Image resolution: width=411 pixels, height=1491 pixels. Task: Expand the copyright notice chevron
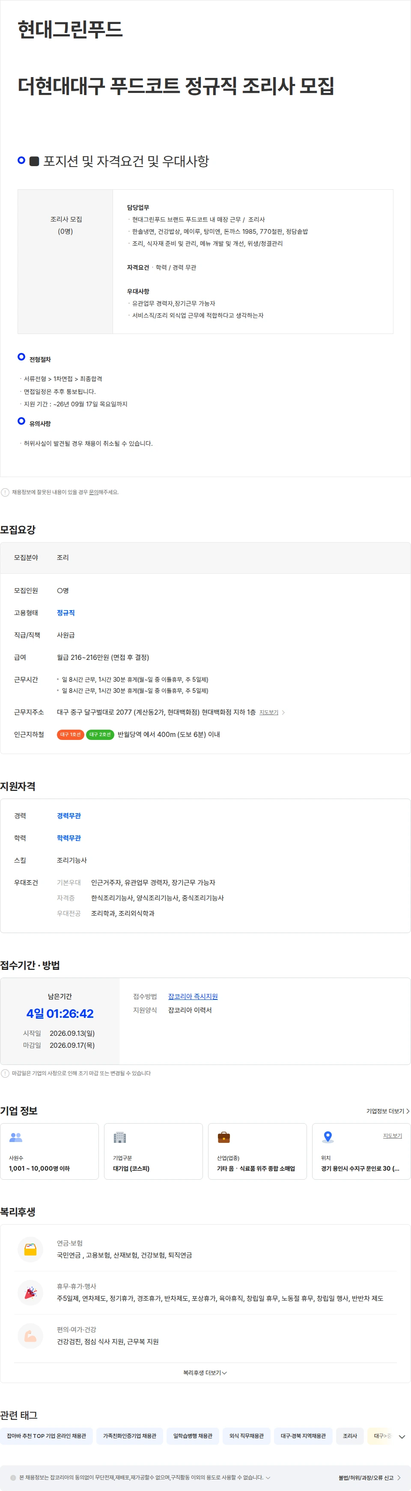coord(268,1478)
